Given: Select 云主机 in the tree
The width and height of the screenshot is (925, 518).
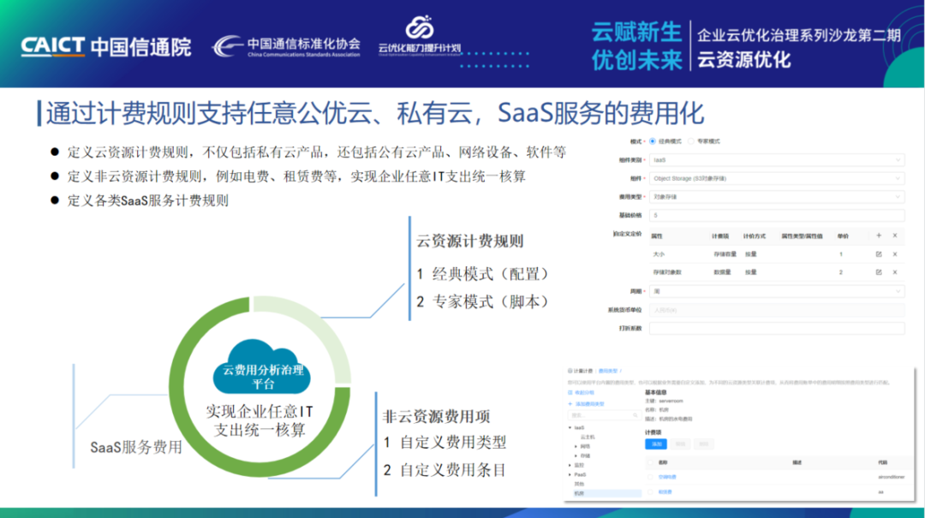Looking at the screenshot, I should (x=588, y=438).
